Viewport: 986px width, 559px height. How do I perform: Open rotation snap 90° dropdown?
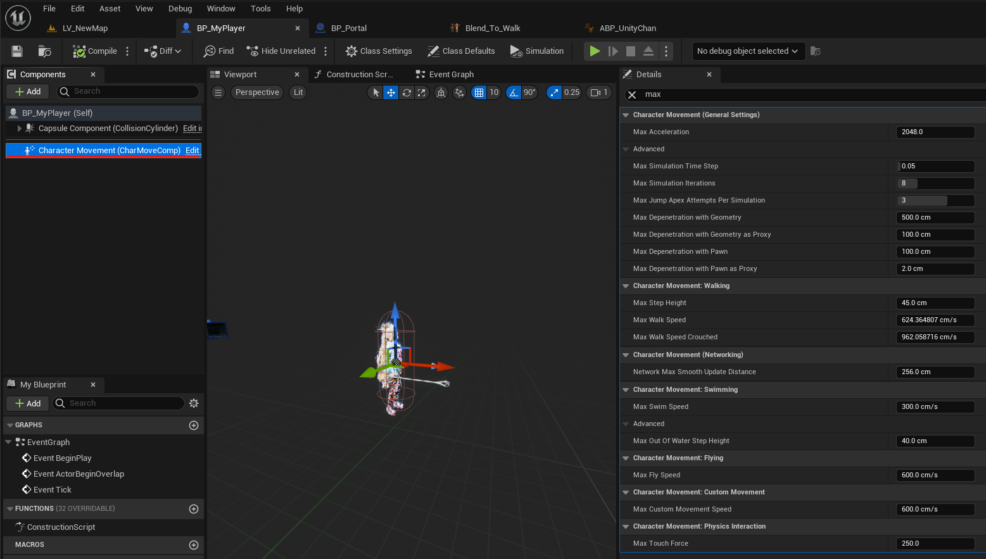530,92
